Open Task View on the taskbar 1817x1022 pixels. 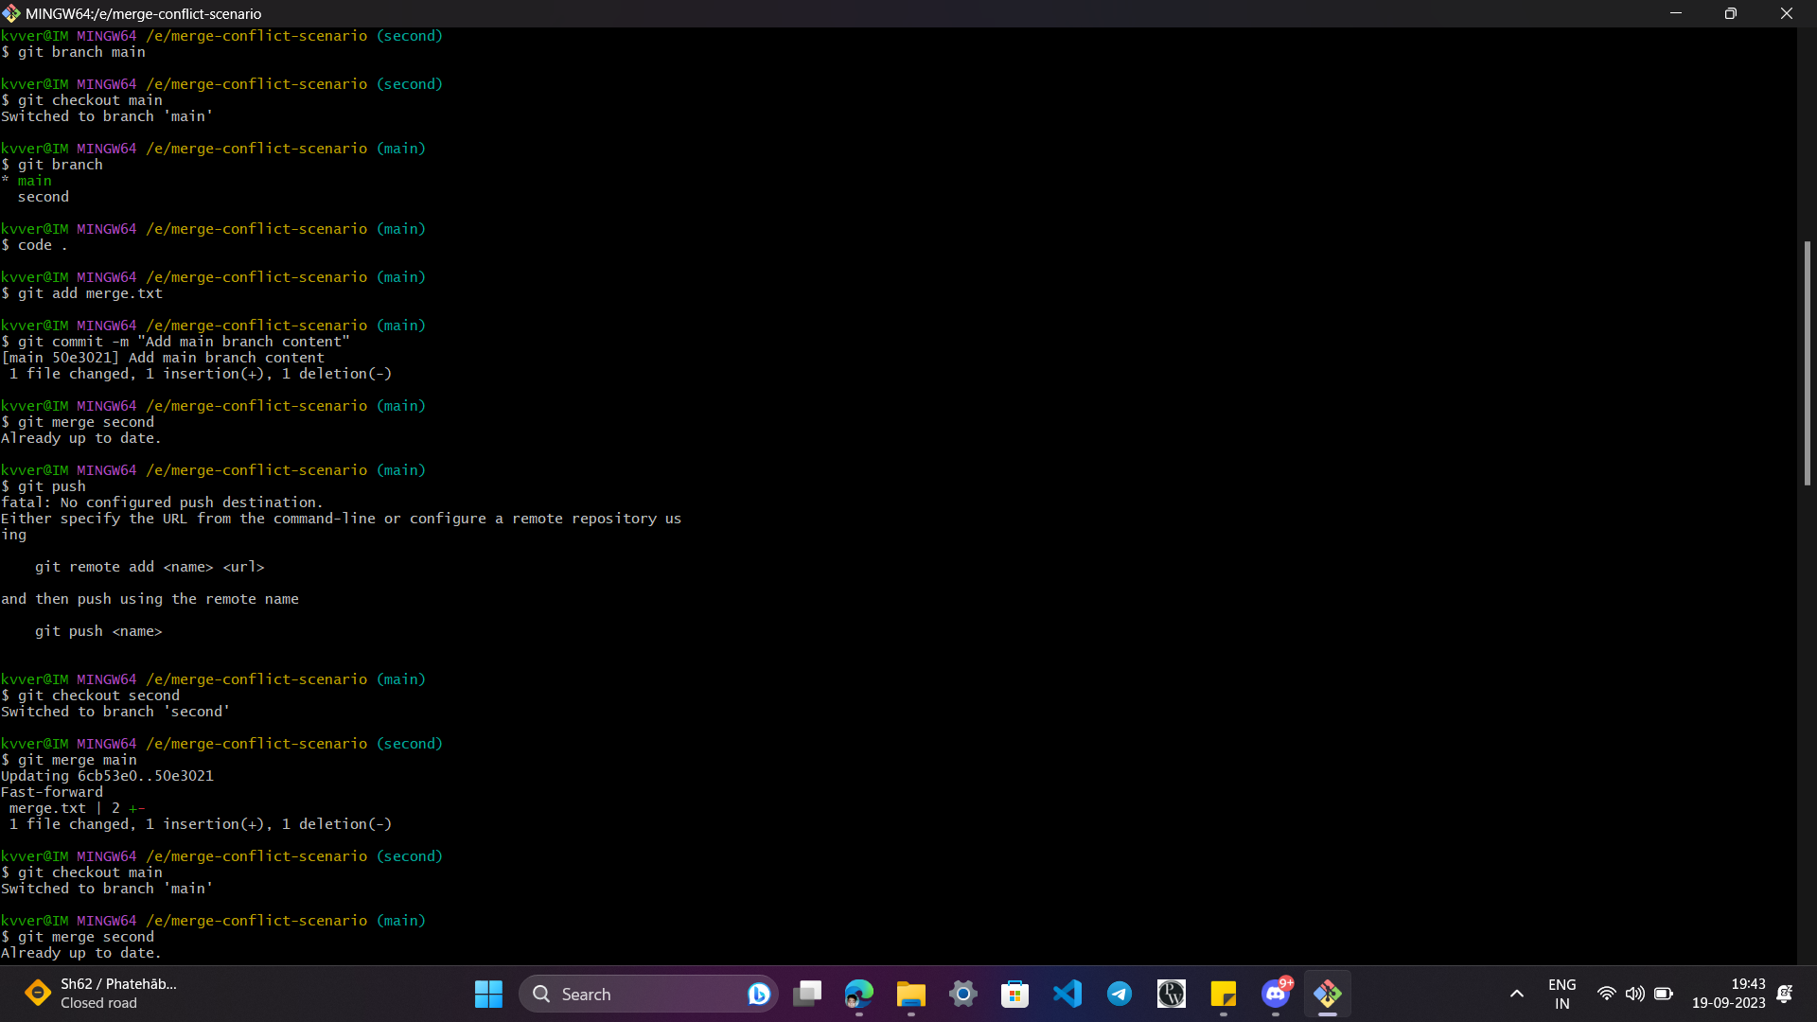pyautogui.click(x=807, y=994)
